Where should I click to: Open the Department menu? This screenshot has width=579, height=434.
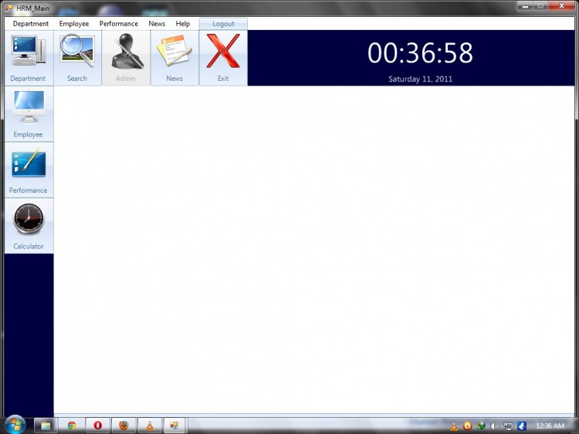(x=31, y=24)
